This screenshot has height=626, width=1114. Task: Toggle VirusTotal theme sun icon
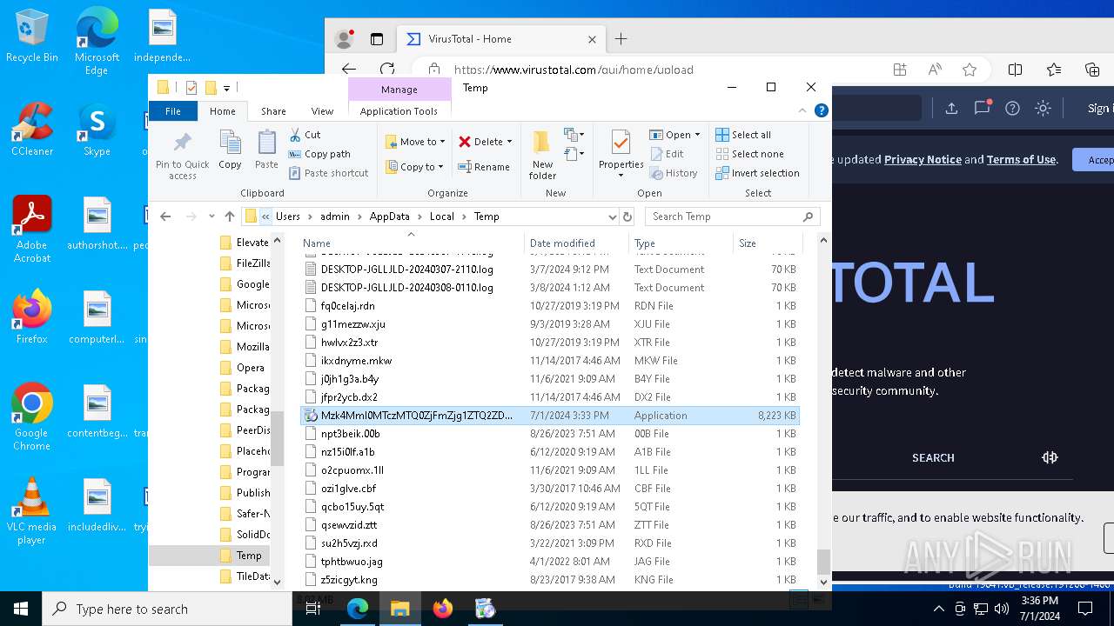point(1043,108)
